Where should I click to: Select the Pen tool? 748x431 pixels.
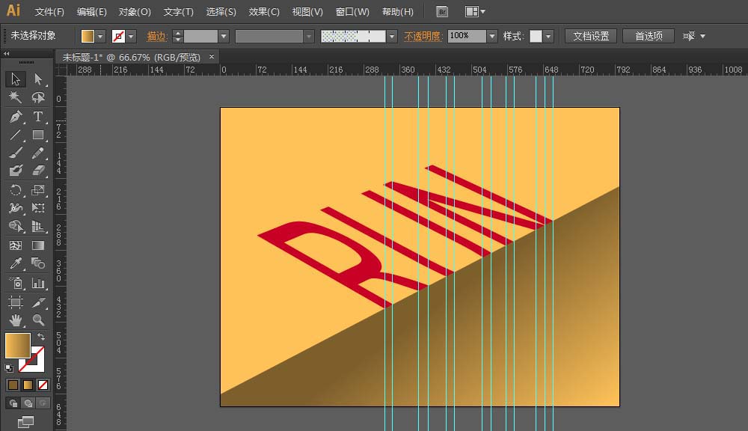click(15, 117)
